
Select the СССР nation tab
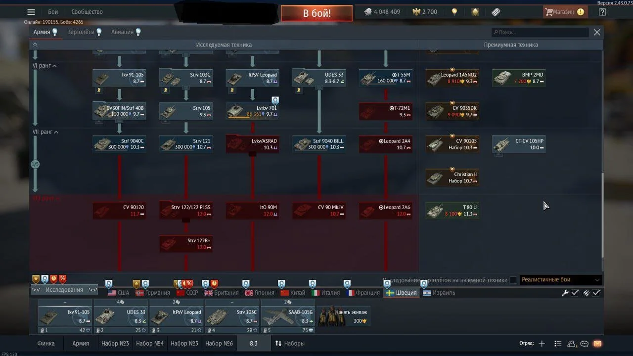point(187,293)
